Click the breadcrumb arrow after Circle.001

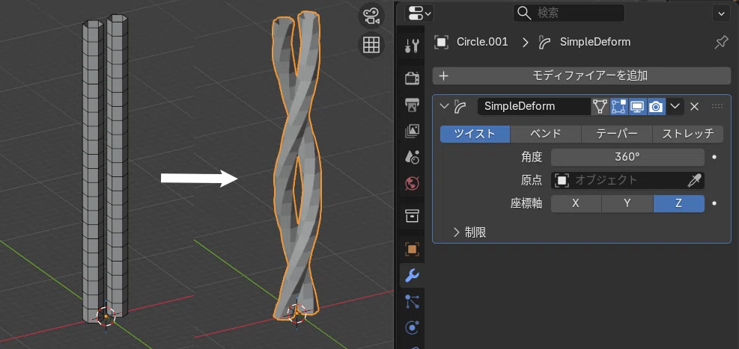(x=526, y=43)
